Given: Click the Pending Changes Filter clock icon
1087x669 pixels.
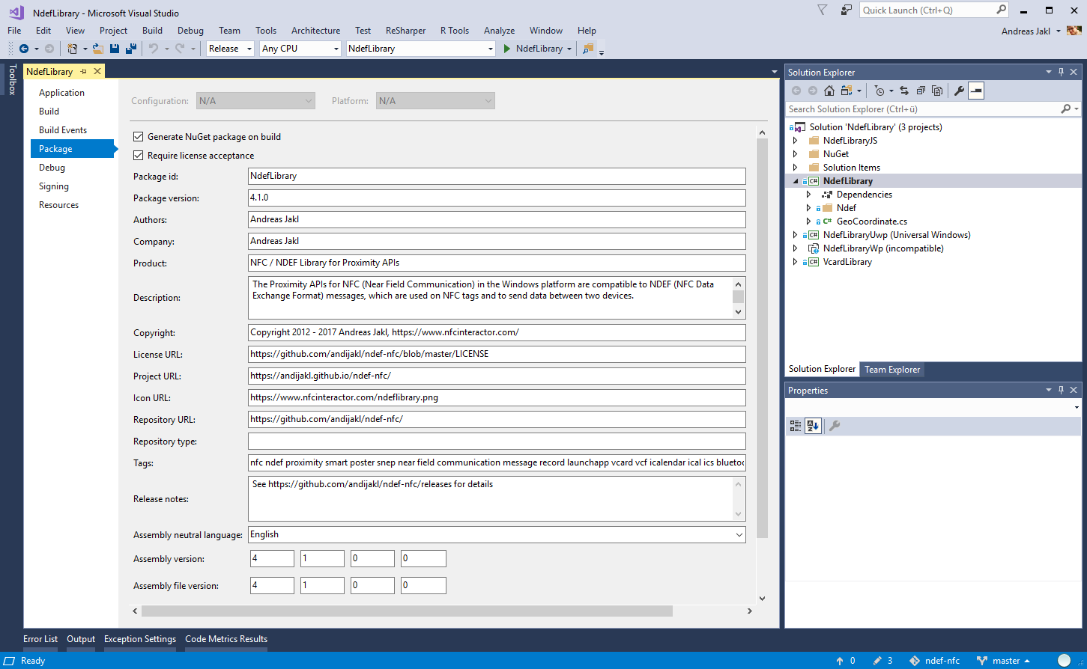Looking at the screenshot, I should (x=879, y=91).
